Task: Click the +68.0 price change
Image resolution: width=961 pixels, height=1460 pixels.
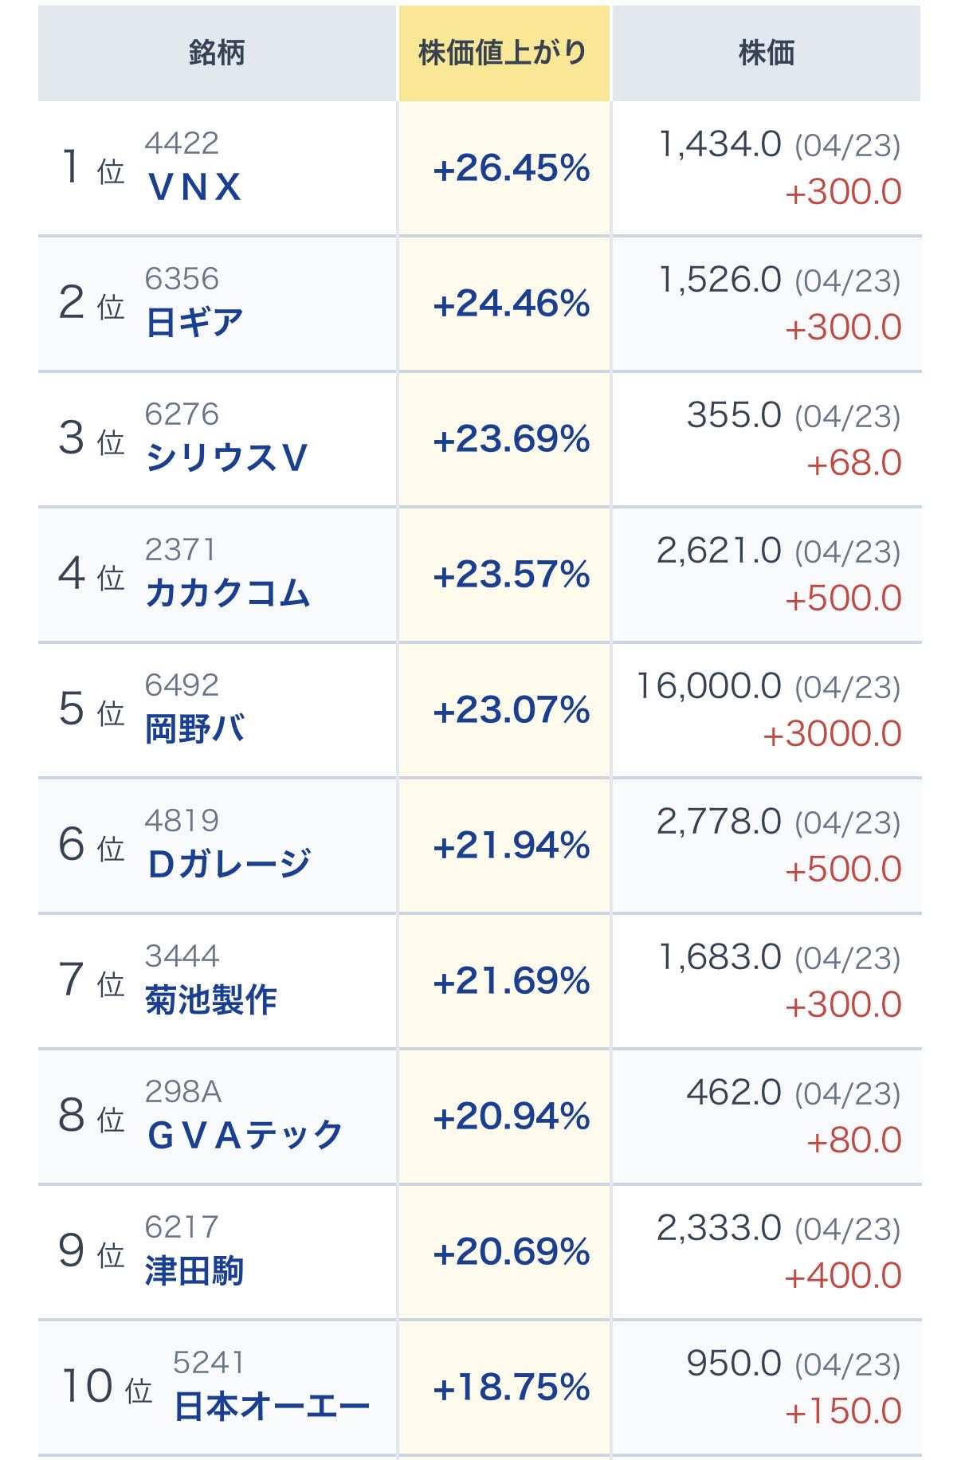Action: point(853,463)
